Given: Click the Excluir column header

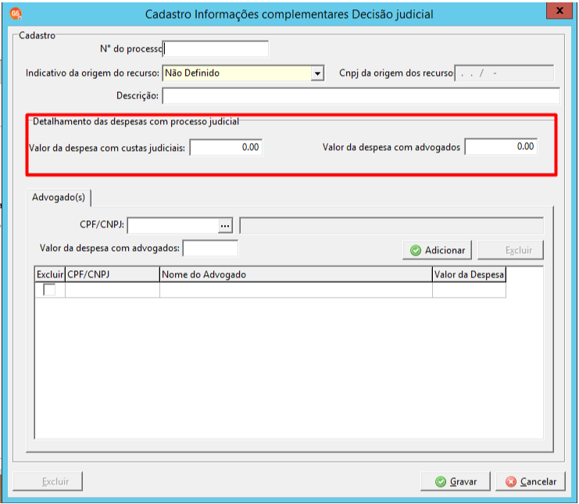Looking at the screenshot, I should pyautogui.click(x=50, y=274).
